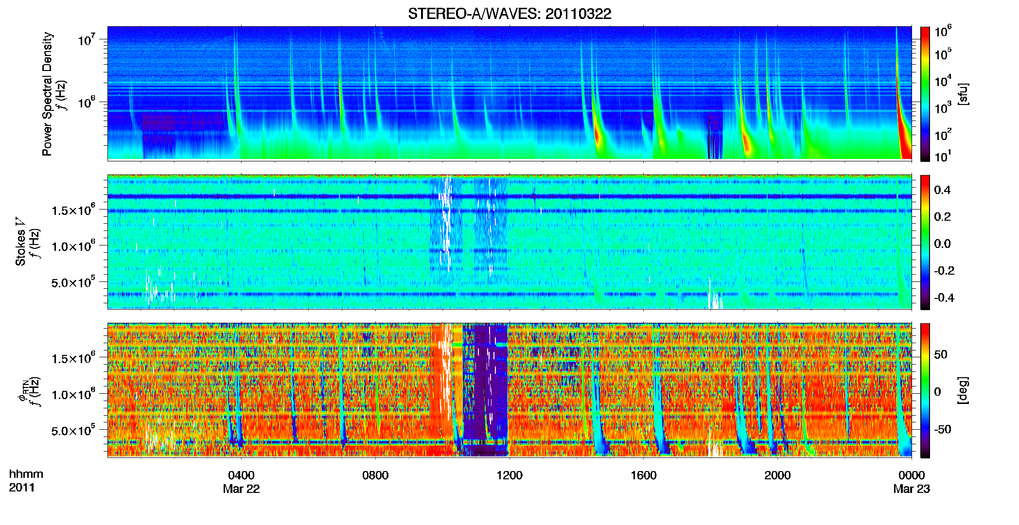The width and height of the screenshot is (1019, 525).
Task: Click the φRTN panel's 1.5×10^6 tick label
Action: (x=73, y=358)
